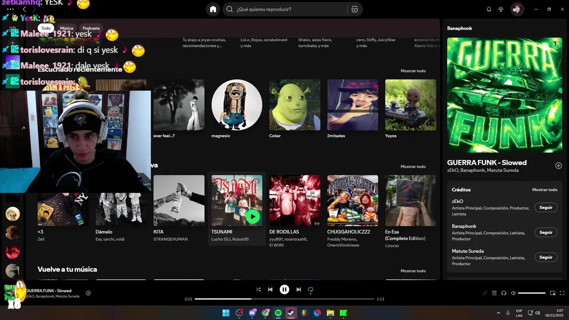Toggle shuffle playback

pyautogui.click(x=258, y=289)
